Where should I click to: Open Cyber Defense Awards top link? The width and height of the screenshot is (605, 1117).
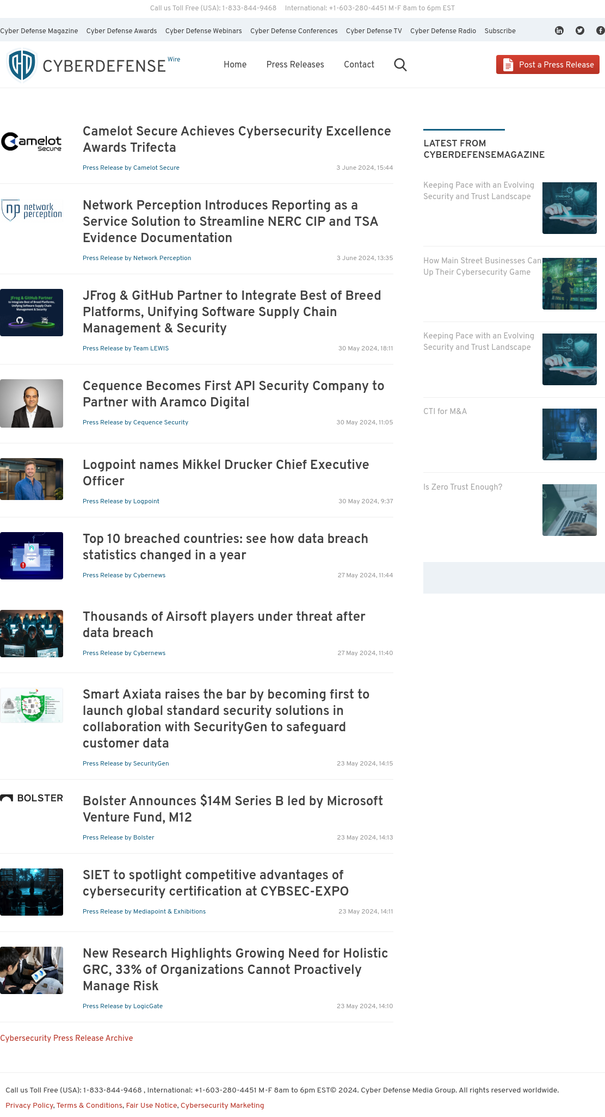[122, 31]
